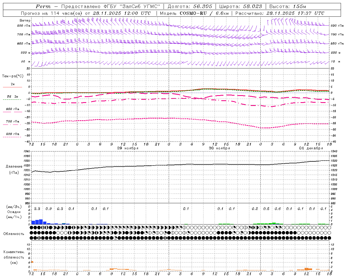Click dotted pink line sample under '500 гПа' legend
Viewport: 345px width, 276px height.
tap(12, 137)
